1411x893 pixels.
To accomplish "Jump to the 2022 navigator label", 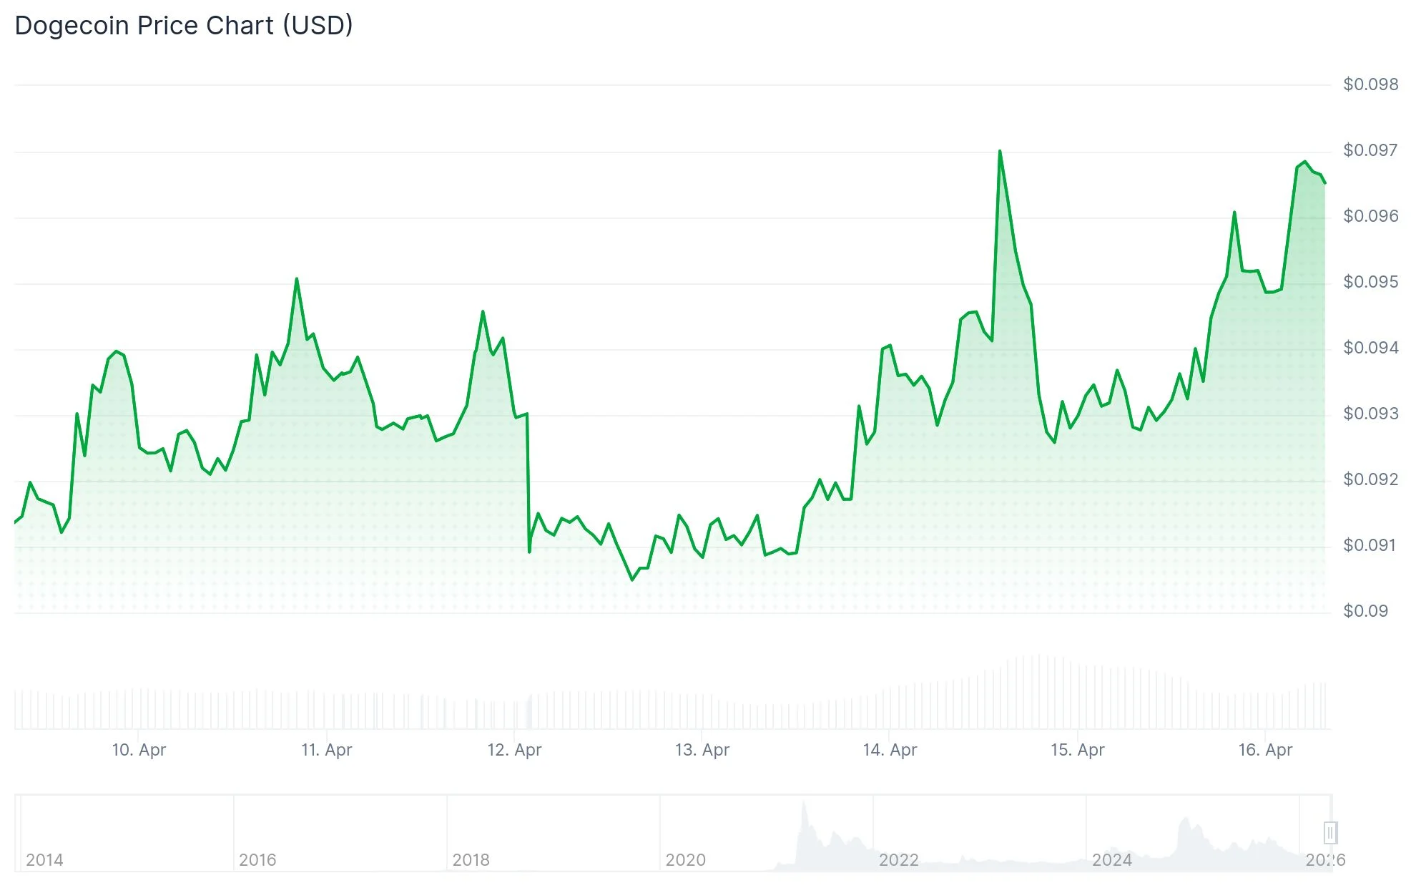I will [x=898, y=859].
